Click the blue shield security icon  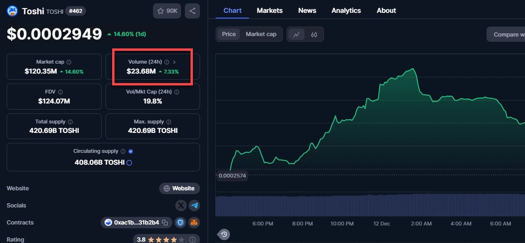[x=180, y=223]
